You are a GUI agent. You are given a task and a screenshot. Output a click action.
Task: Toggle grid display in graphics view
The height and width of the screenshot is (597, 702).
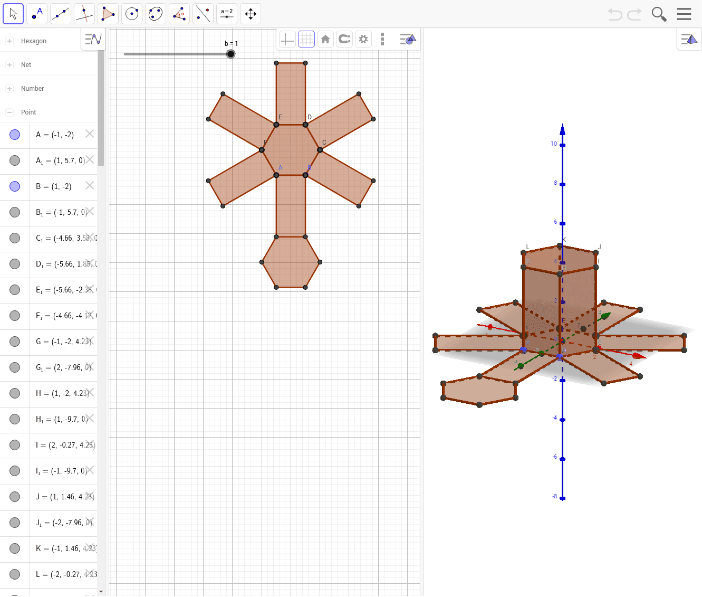tap(306, 39)
